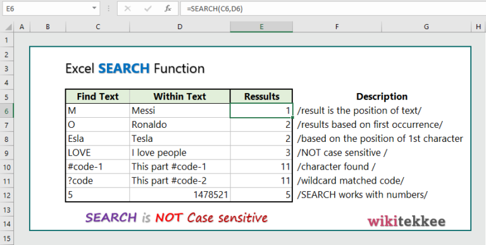Select row 7 header
Image resolution: width=486 pixels, height=245 pixels.
click(7, 125)
